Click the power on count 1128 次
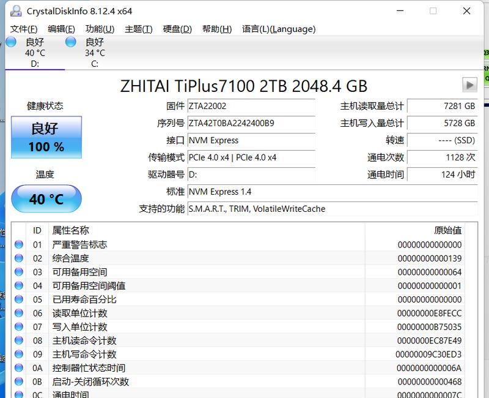 coord(442,157)
